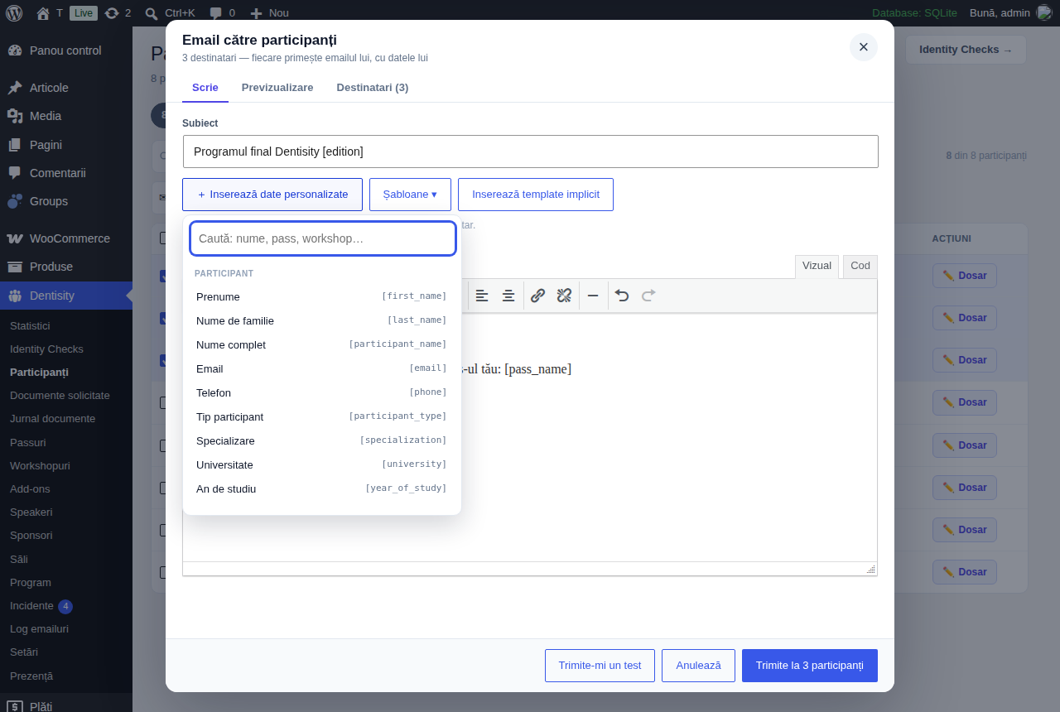The height and width of the screenshot is (712, 1060).
Task: Click the undo arrow icon
Action: (x=622, y=296)
